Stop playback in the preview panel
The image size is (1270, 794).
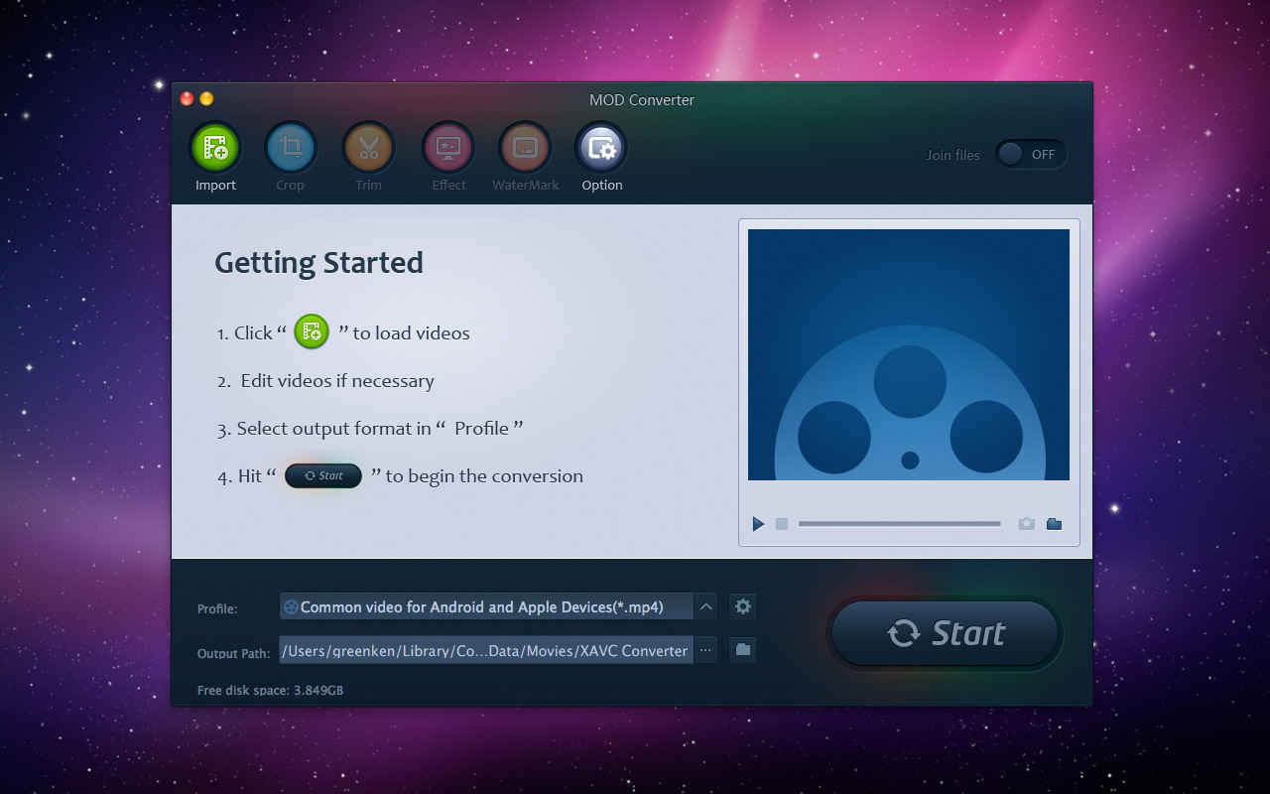782,523
